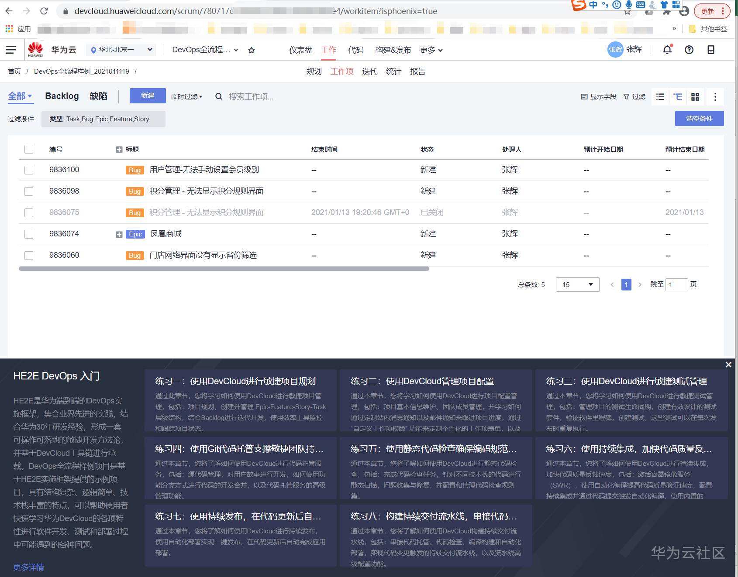Image resolution: width=738 pixels, height=577 pixels.
Task: Open the 首页 breadcrumb link
Action: coord(14,72)
